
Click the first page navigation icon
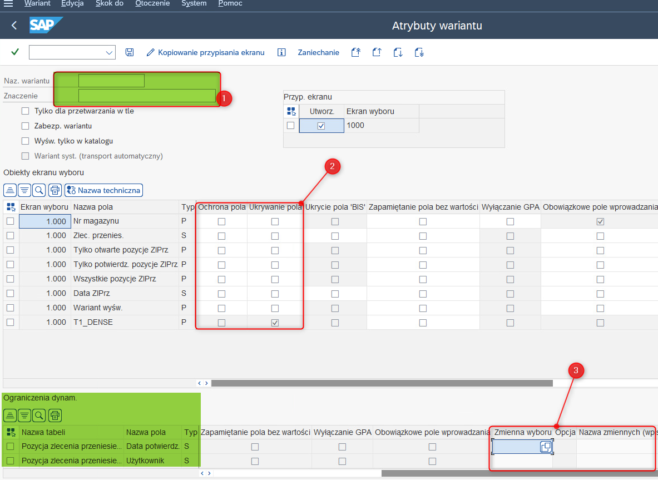[356, 52]
